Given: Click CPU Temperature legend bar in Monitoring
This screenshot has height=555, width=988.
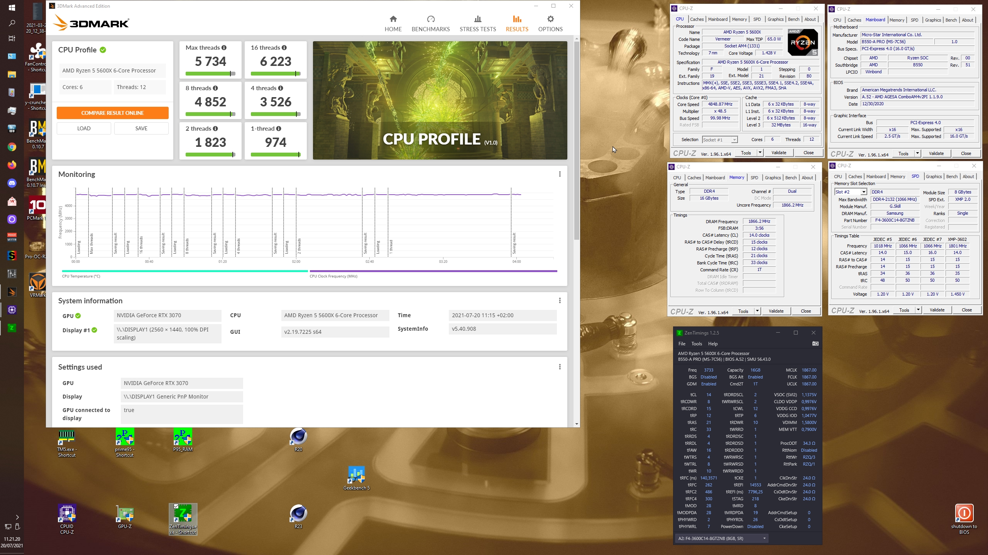Looking at the screenshot, I should [x=185, y=271].
